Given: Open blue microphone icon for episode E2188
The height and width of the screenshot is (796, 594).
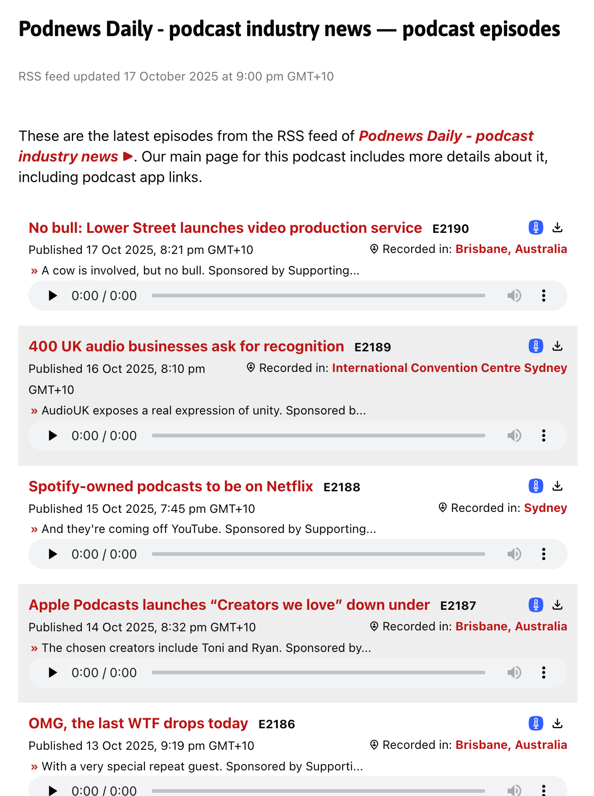Looking at the screenshot, I should (536, 486).
